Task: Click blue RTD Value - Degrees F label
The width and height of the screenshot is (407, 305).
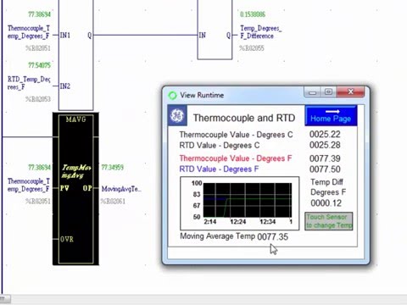Action: pos(219,169)
